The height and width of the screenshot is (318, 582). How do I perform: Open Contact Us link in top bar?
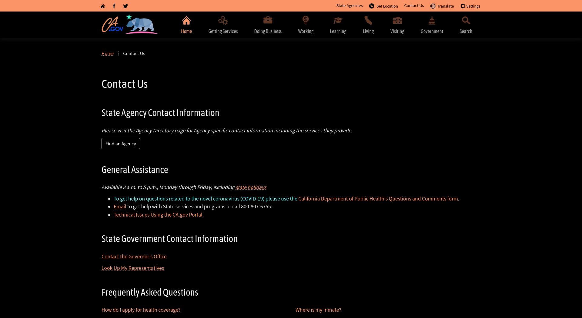pyautogui.click(x=414, y=6)
